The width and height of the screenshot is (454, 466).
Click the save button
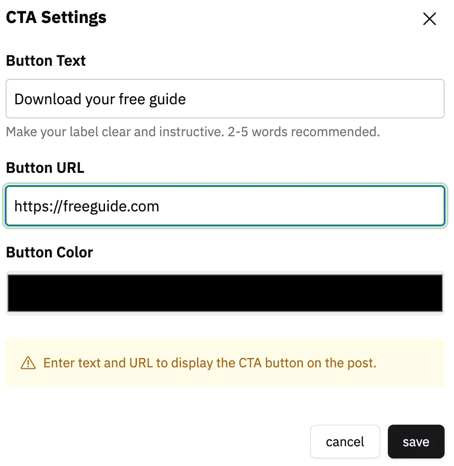coord(416,442)
